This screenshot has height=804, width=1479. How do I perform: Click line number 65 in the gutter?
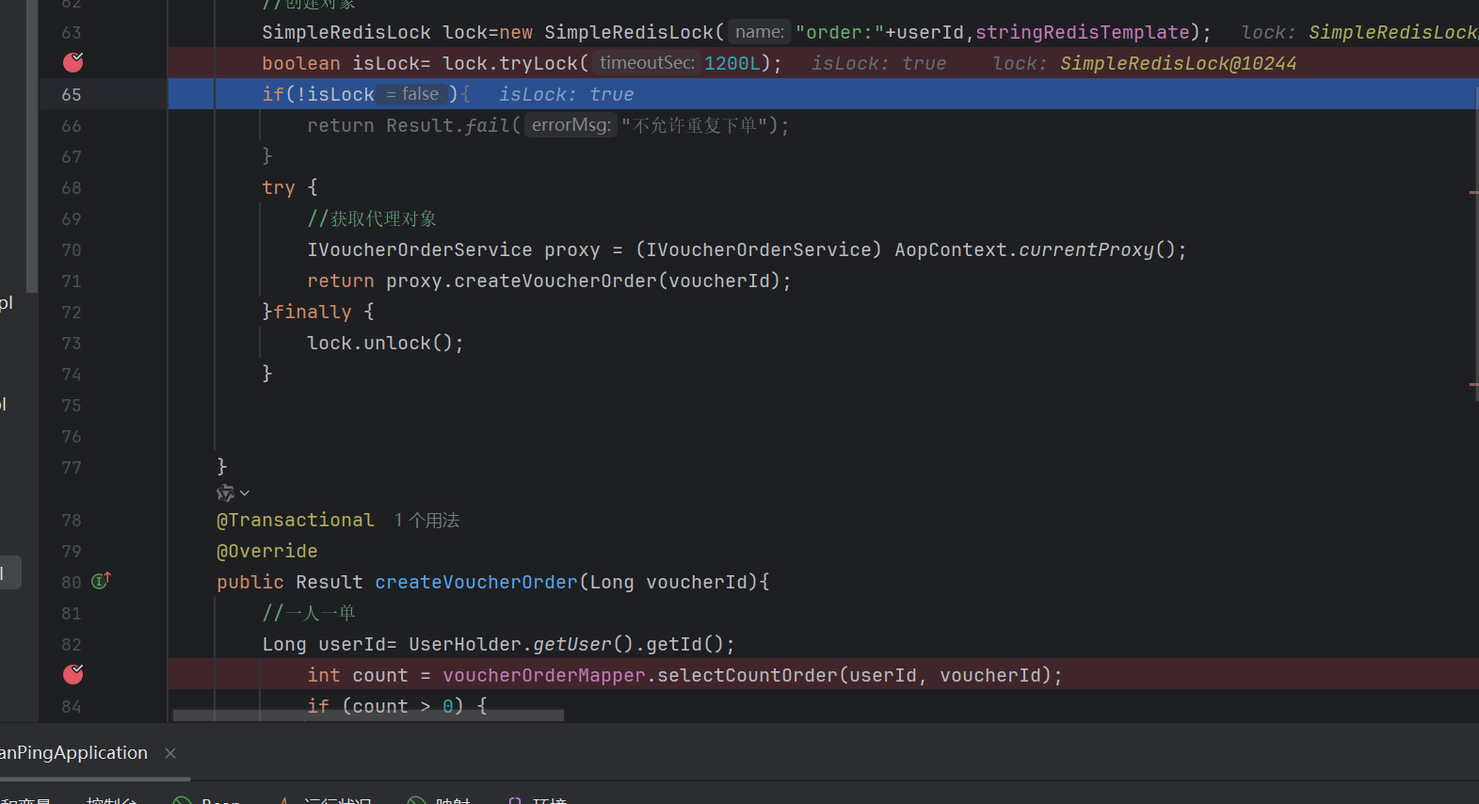pos(72,94)
